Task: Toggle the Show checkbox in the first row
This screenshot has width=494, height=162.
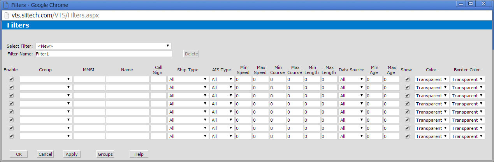Action: [x=407, y=79]
